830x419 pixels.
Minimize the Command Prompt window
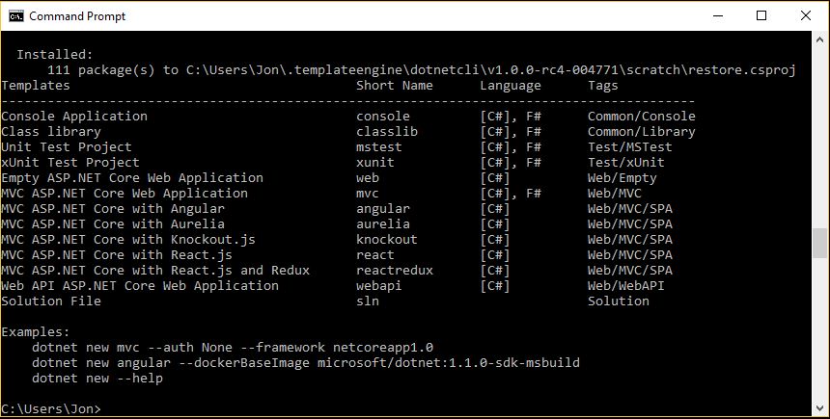point(718,15)
